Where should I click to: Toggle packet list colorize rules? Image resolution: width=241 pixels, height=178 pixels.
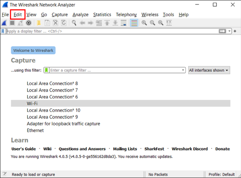(x=134, y=23)
